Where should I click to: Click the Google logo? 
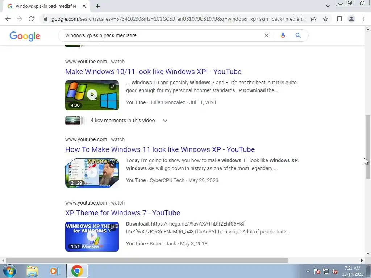click(x=25, y=36)
